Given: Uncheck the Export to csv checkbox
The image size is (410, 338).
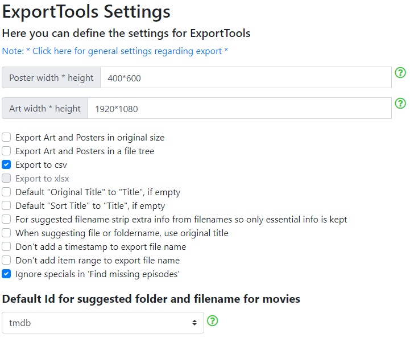Looking at the screenshot, I should [x=6, y=164].
